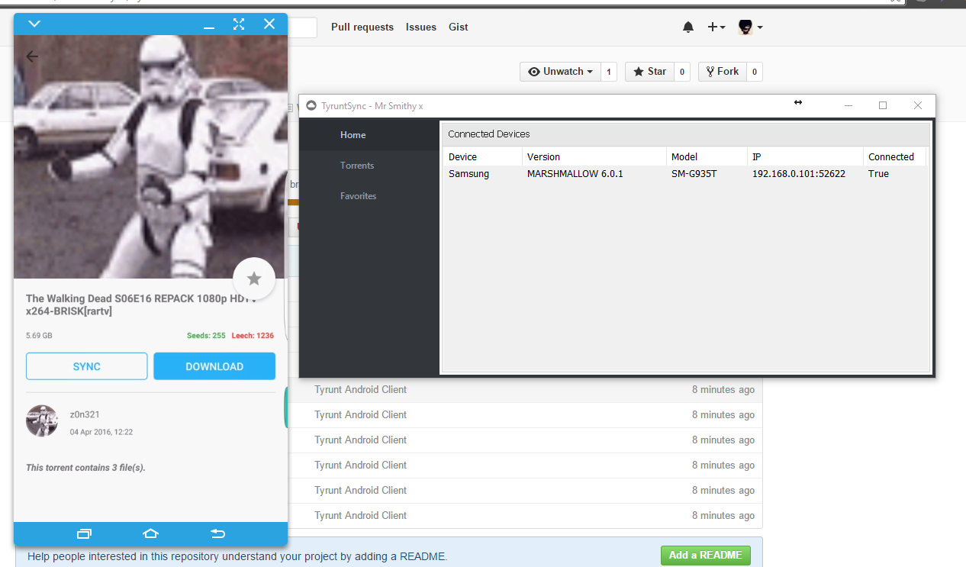Click the Device column header
This screenshot has height=567, width=966.
pos(482,156)
